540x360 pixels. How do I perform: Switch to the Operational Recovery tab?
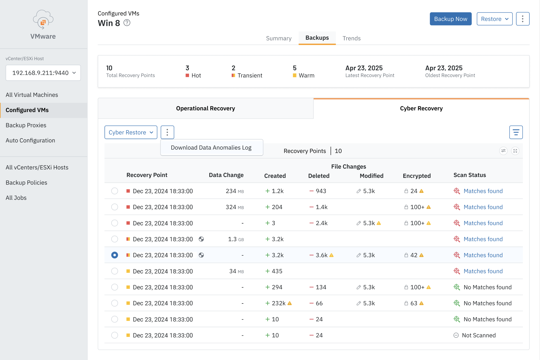(206, 108)
